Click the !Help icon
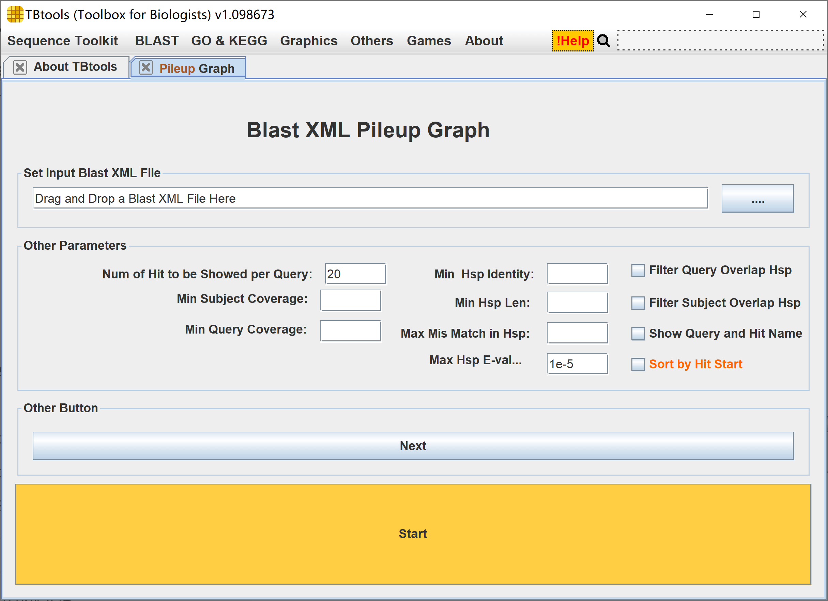828x601 pixels. point(573,41)
